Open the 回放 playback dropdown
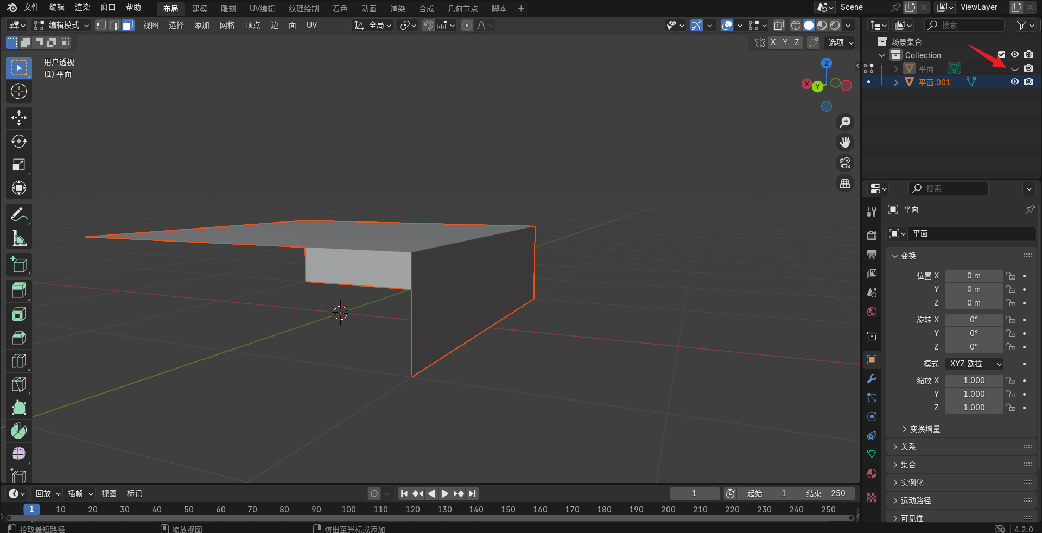Image resolution: width=1042 pixels, height=533 pixels. (48, 493)
